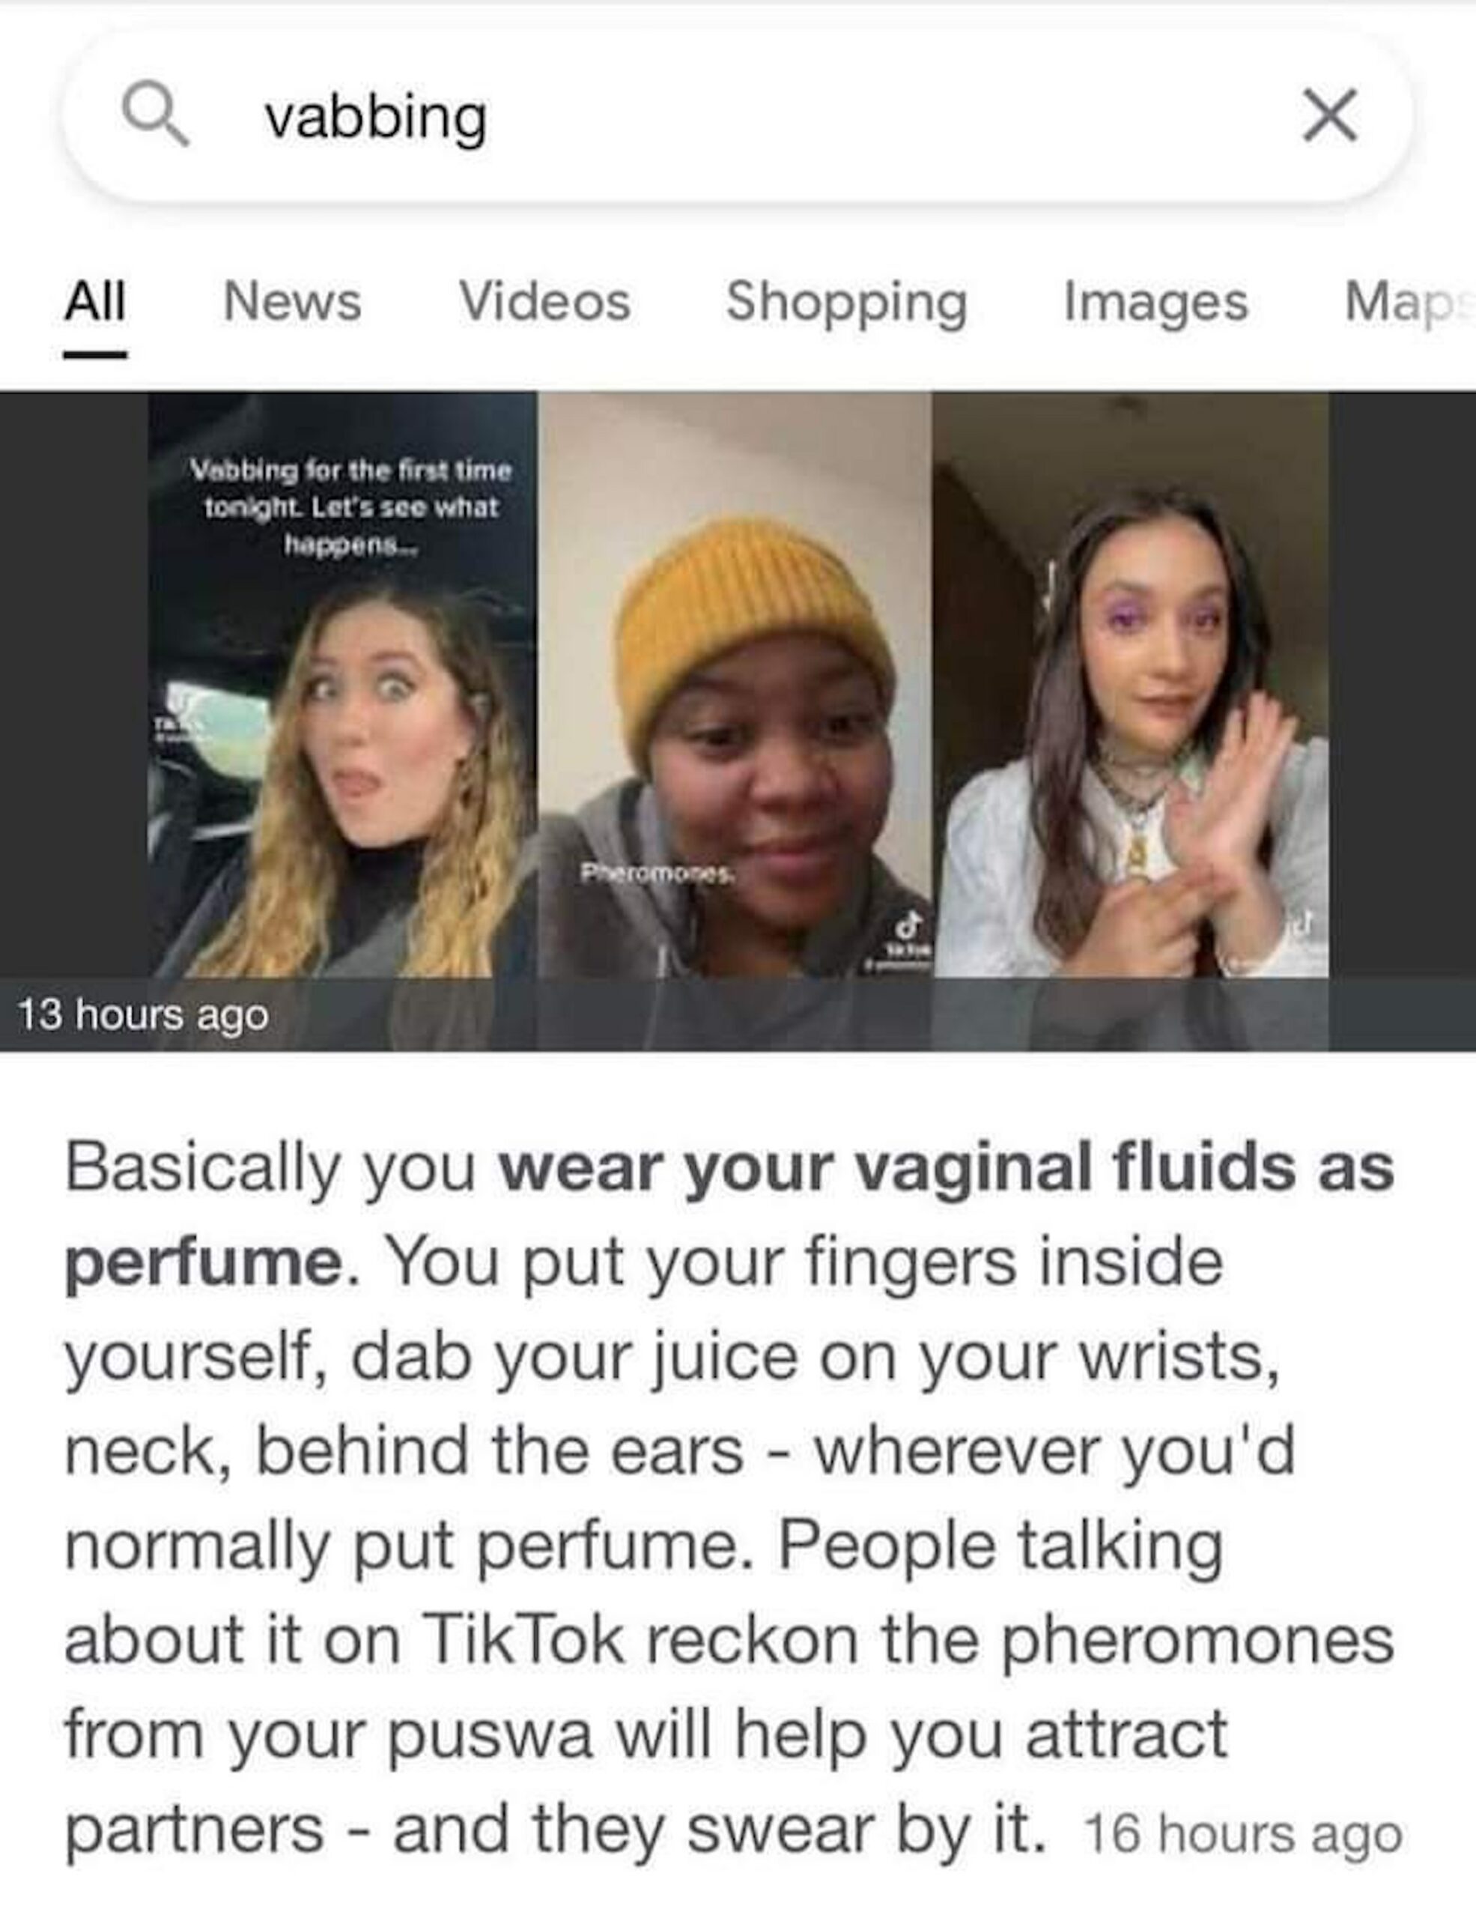This screenshot has height=1918, width=1476.
Task: Click bold 'wear your vaginal fluids as' text
Action: point(946,1169)
